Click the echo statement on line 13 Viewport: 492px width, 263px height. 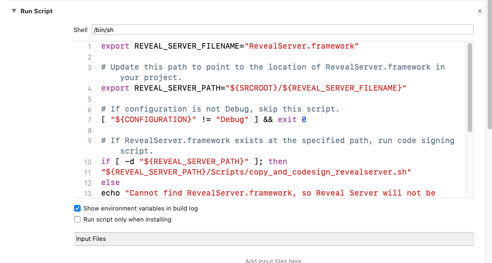click(x=268, y=193)
